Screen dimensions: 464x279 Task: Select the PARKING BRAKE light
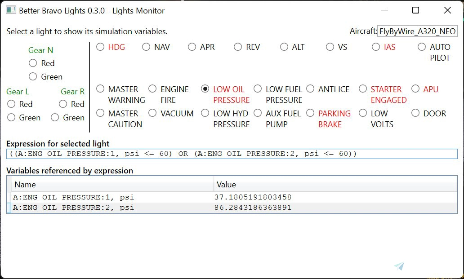310,113
